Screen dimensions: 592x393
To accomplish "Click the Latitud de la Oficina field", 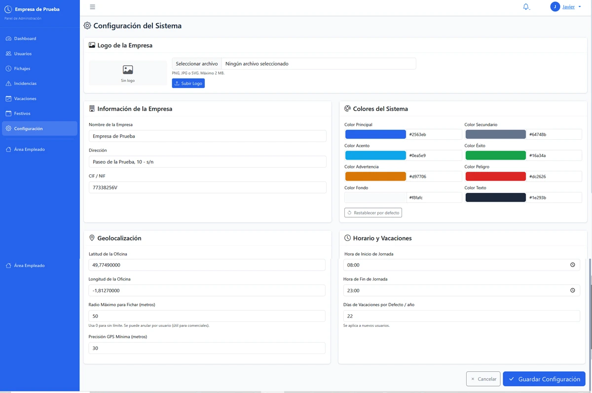I will point(207,265).
